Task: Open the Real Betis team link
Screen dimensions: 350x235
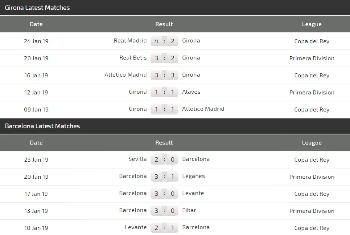Action: [133, 58]
